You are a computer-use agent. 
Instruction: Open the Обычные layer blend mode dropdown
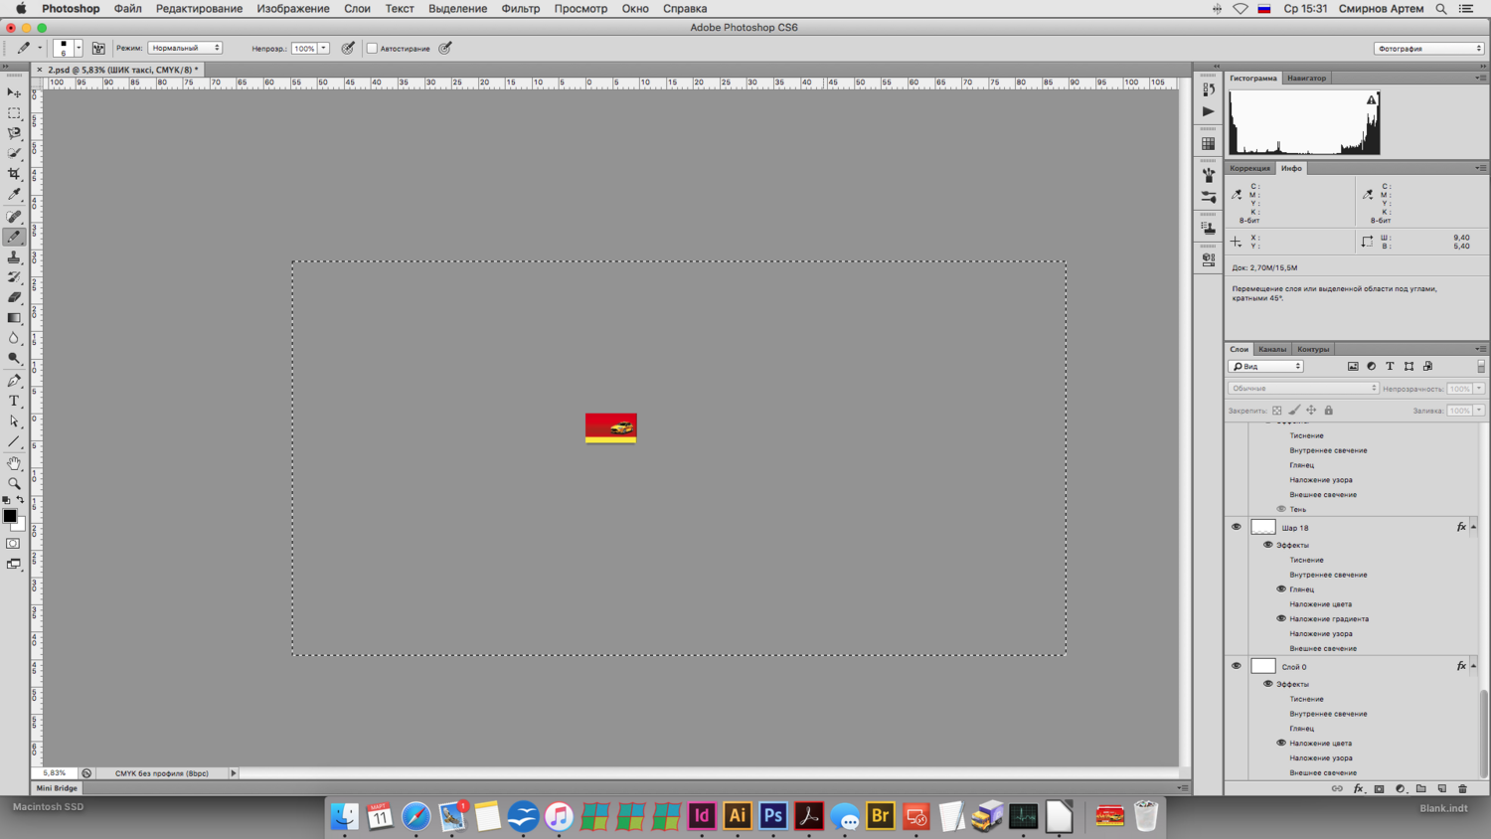[1303, 389]
